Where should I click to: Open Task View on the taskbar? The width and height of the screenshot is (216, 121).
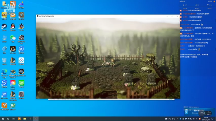click(13, 119)
